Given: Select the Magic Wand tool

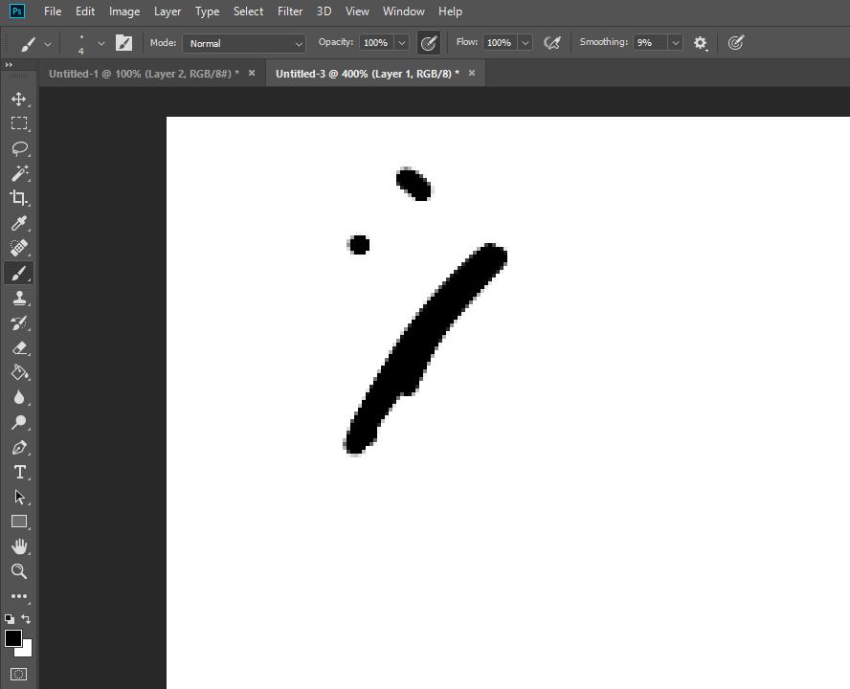Looking at the screenshot, I should [x=19, y=173].
